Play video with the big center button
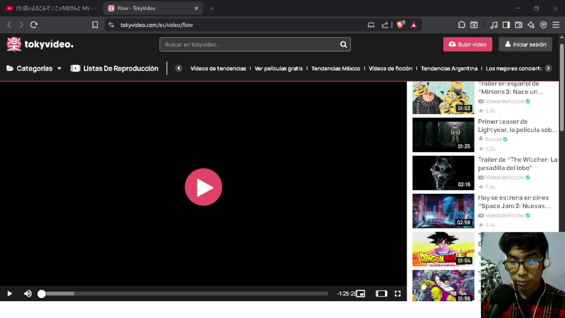The height and width of the screenshot is (318, 565). [203, 187]
